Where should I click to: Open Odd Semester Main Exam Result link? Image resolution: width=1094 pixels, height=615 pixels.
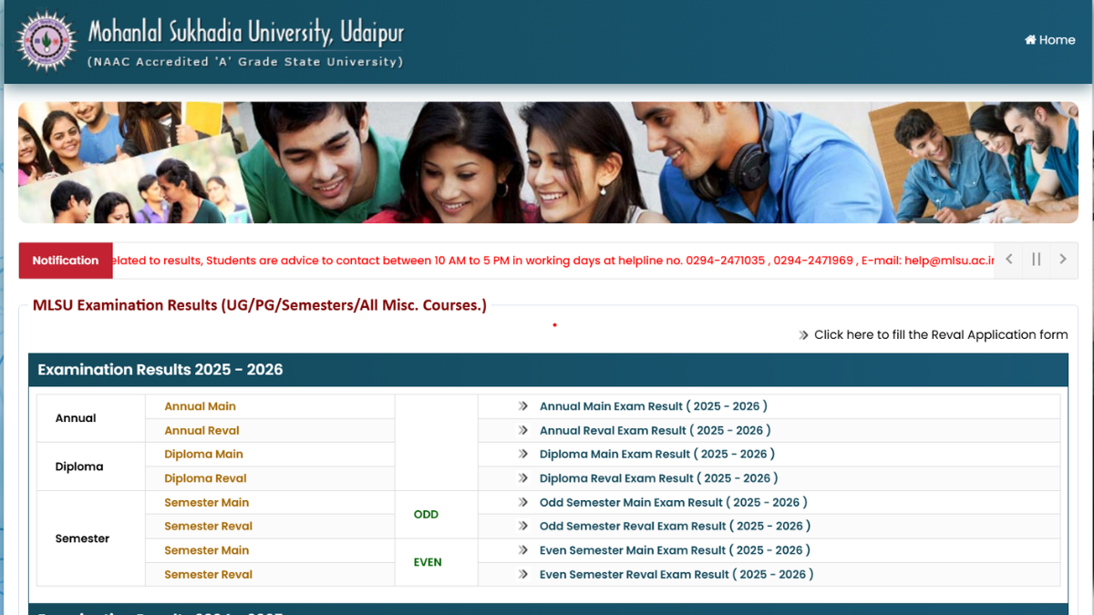674,502
